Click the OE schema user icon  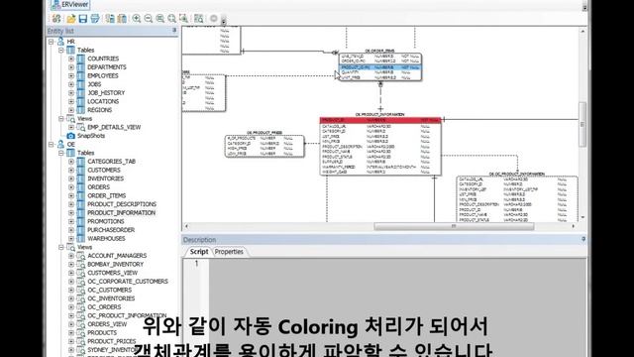click(x=60, y=144)
